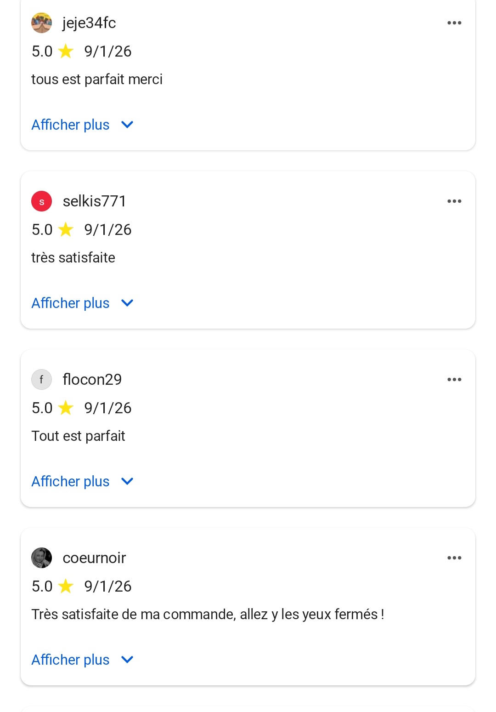Click the red avatar of selkis771
The width and height of the screenshot is (496, 712).
coord(41,201)
